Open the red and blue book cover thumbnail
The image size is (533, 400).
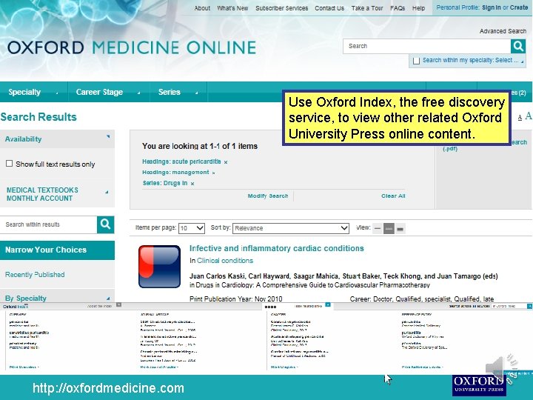pyautogui.click(x=159, y=267)
